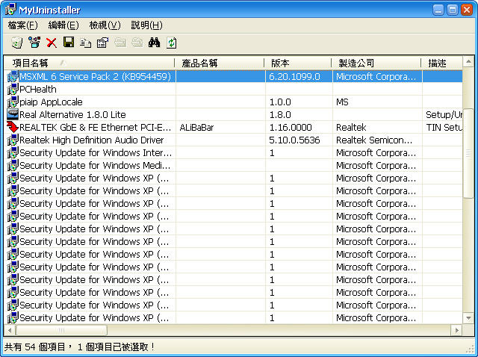Screen dimensions: 478x357
Task: Click the copy selected items icon
Action: (86, 43)
